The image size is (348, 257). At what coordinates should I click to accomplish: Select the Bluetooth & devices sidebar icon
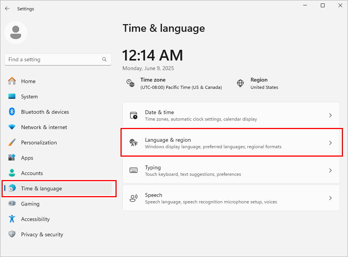coord(12,112)
